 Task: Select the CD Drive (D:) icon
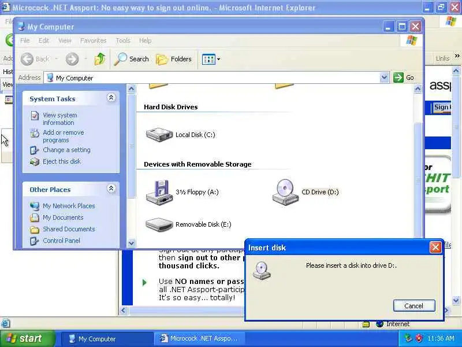[285, 192]
